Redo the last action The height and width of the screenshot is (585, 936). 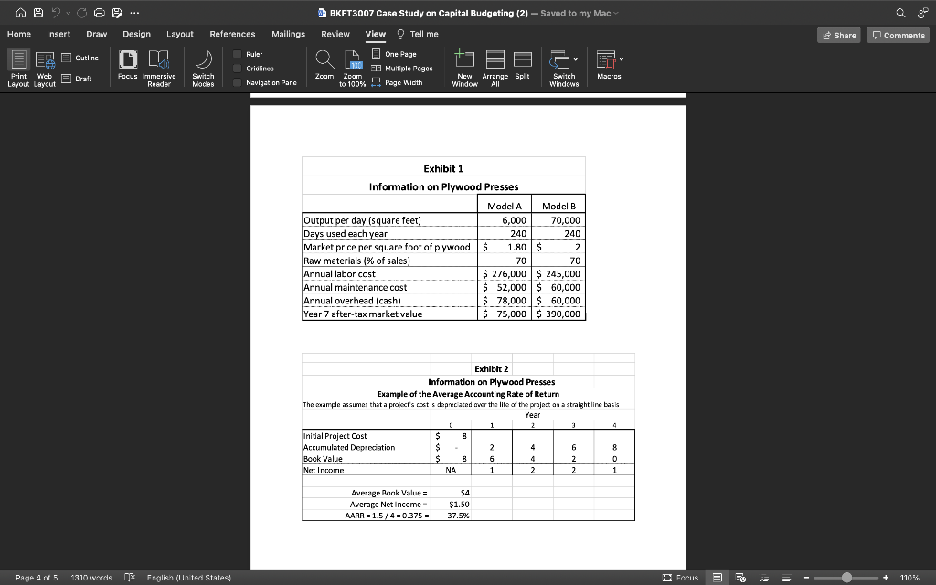[x=81, y=13]
